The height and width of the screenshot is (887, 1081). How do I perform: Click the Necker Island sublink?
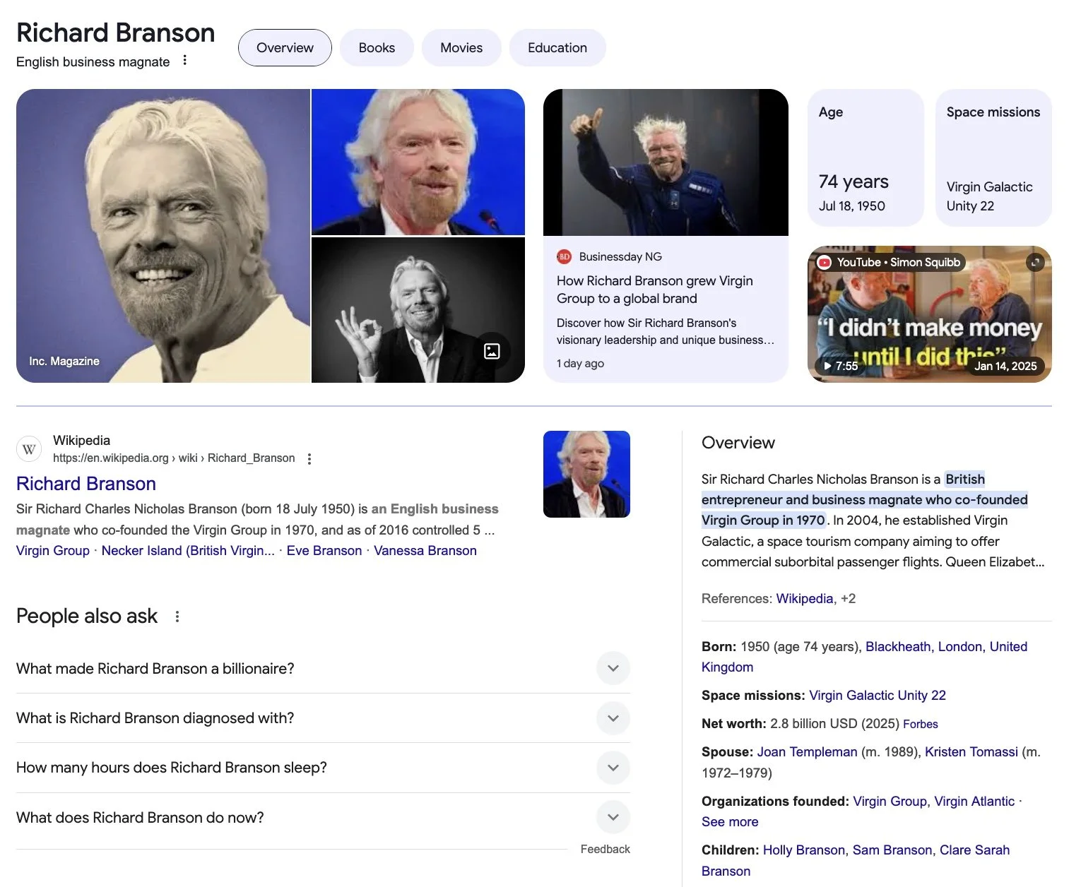(x=188, y=551)
